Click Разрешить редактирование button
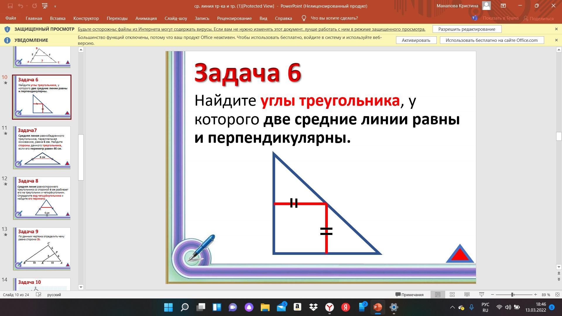This screenshot has width=562, height=316. pyautogui.click(x=467, y=29)
